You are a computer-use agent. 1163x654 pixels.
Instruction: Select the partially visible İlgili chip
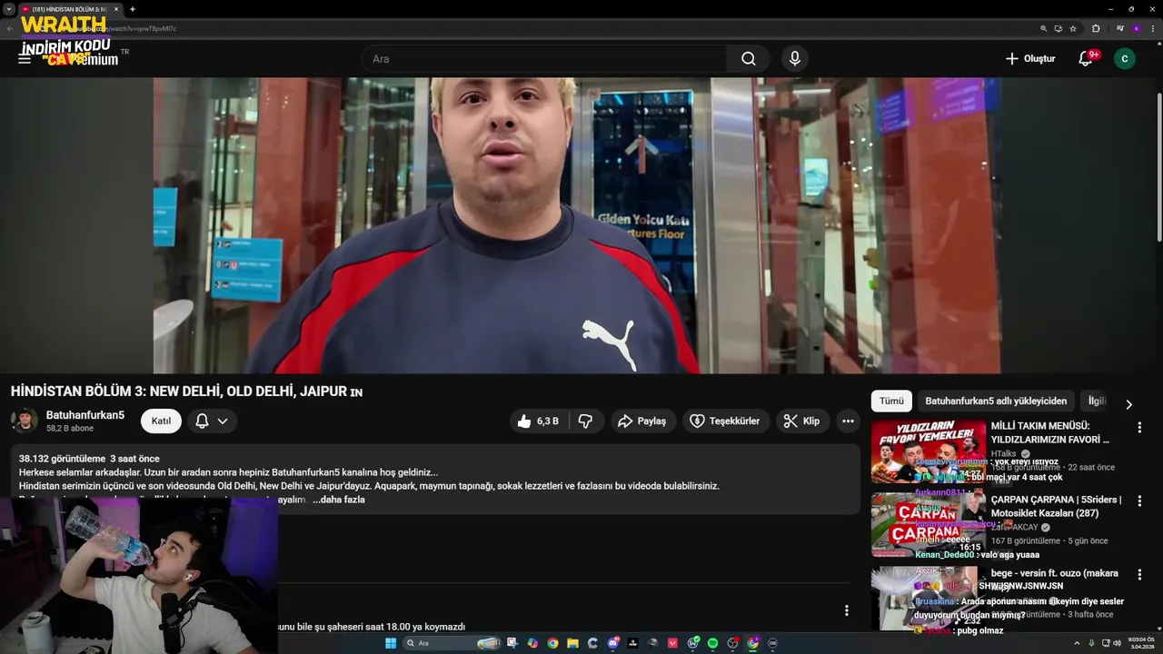pyautogui.click(x=1097, y=401)
